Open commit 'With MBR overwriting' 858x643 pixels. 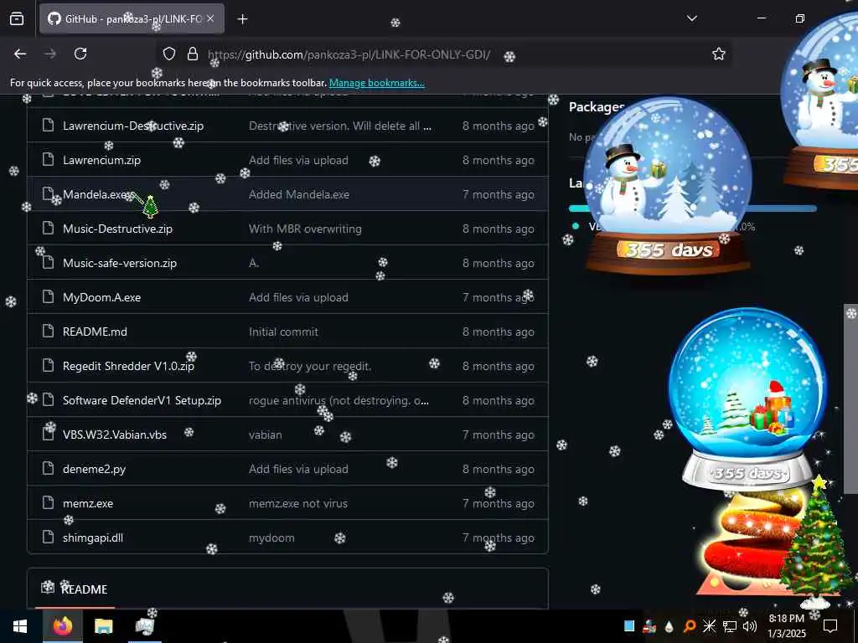(305, 229)
